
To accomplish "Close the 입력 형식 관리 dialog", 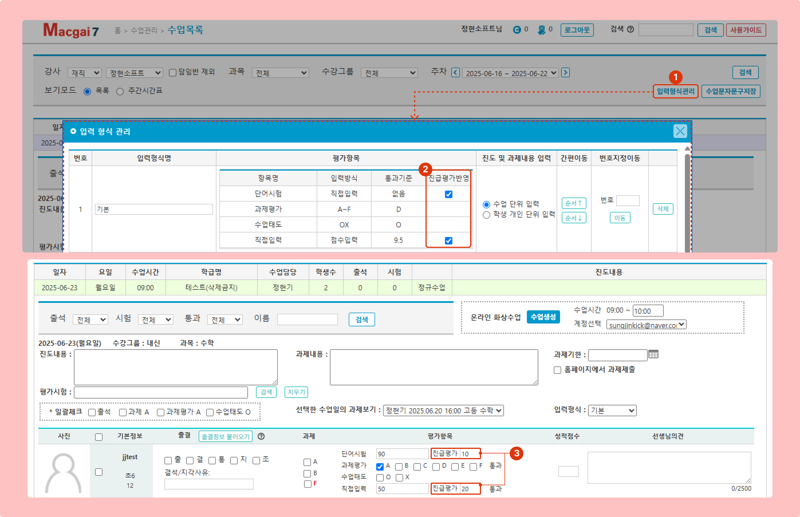I will coord(680,131).
